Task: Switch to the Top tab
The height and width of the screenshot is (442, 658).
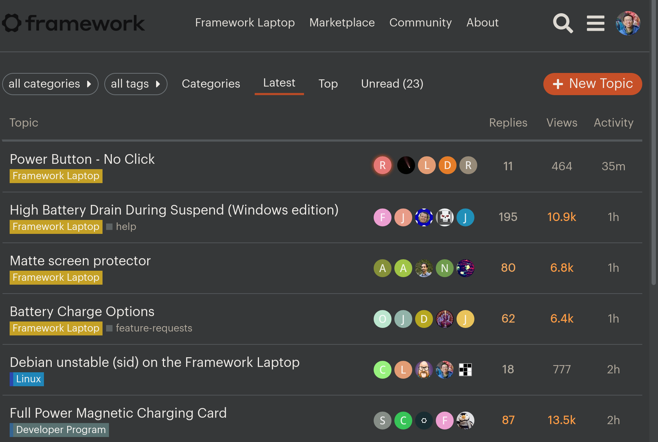Action: point(328,84)
